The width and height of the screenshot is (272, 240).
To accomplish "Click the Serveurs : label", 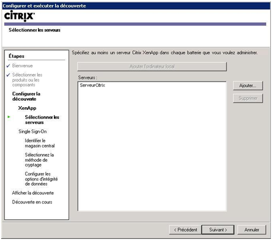I will tap(88, 78).
